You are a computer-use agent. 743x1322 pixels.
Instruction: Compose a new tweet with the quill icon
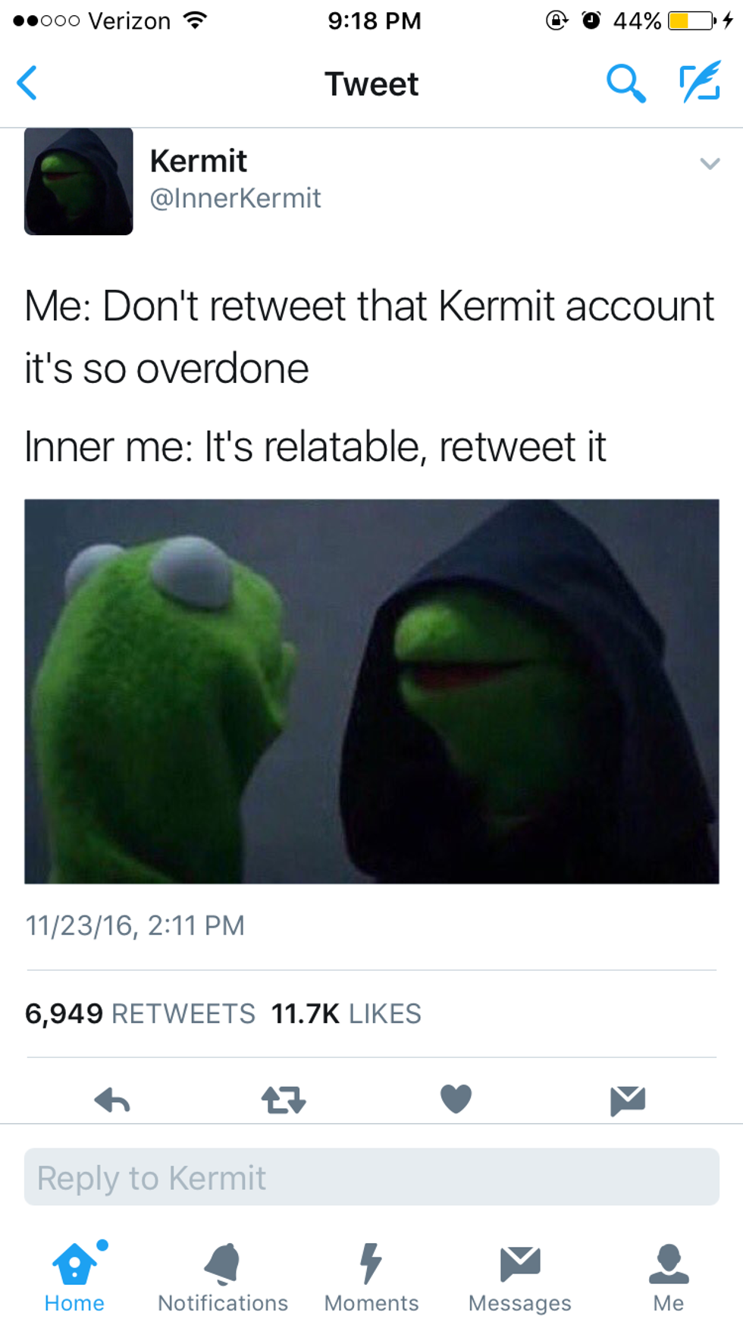700,83
